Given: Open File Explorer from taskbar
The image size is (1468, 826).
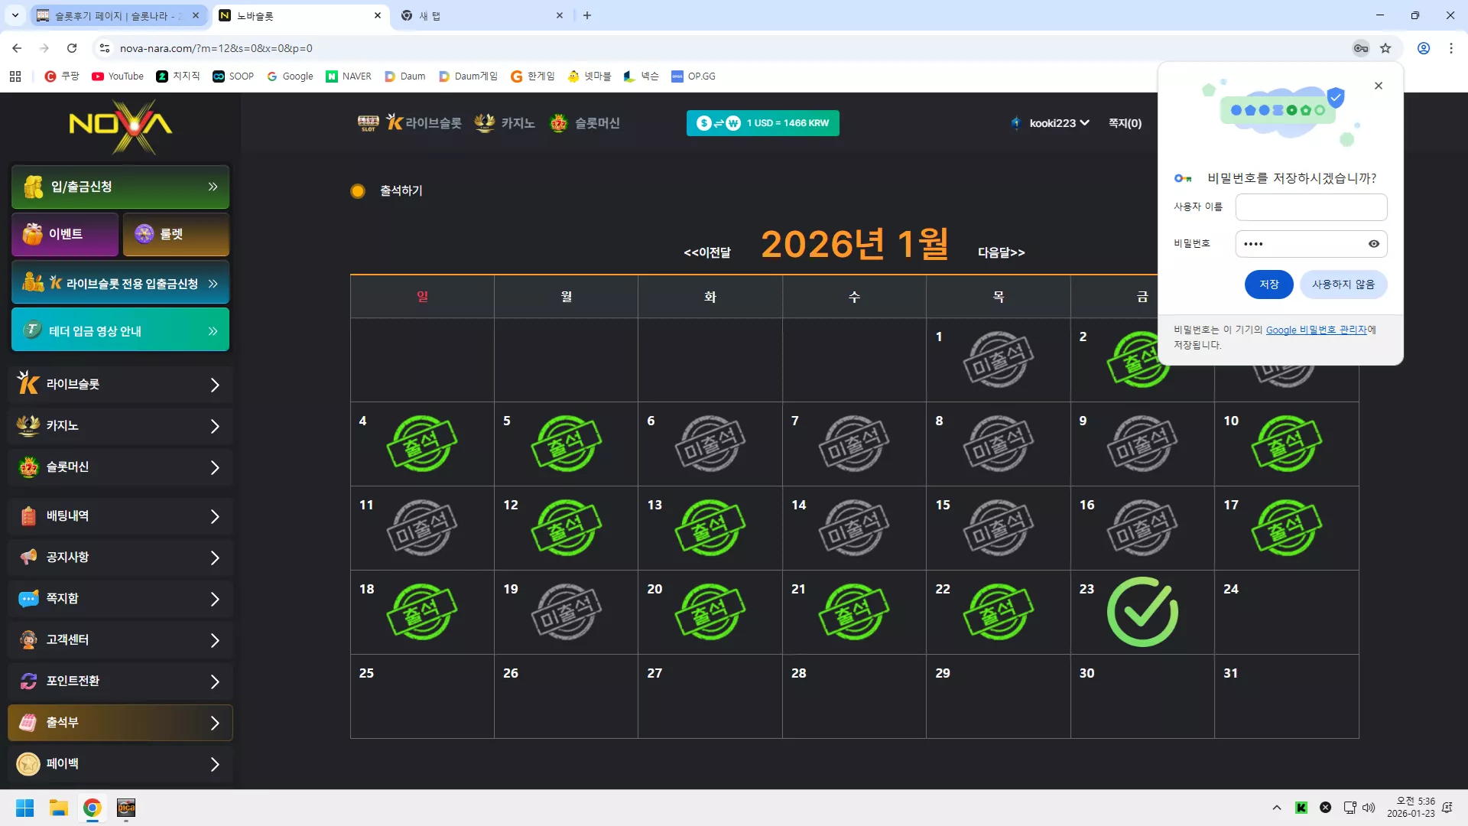Looking at the screenshot, I should pos(59,808).
